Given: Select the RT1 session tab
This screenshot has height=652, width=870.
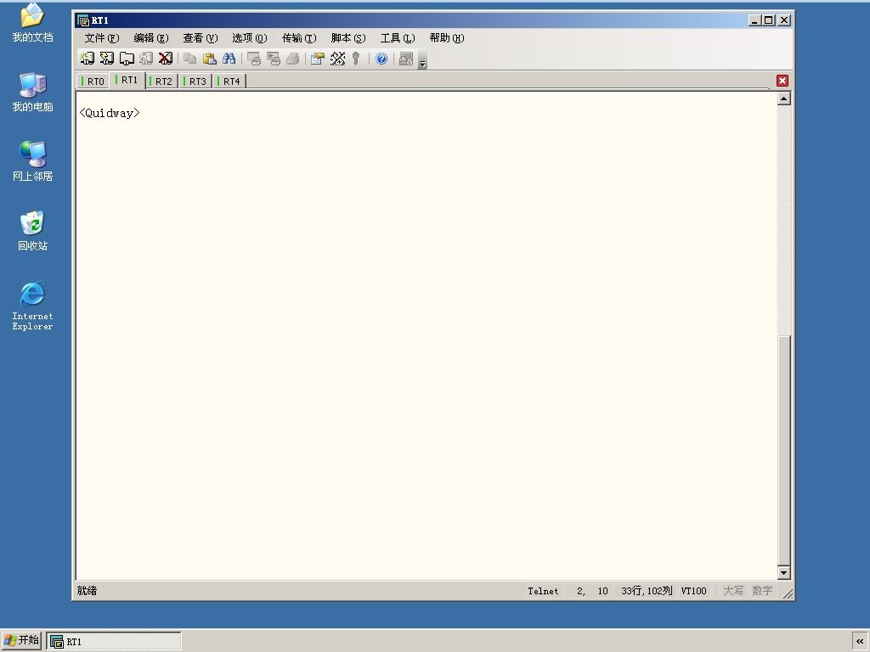Looking at the screenshot, I should click(127, 81).
